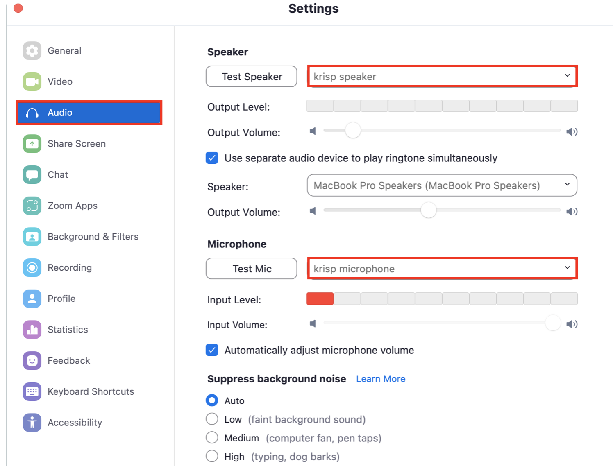
Task: Open the Recording settings icon
Action: pyautogui.click(x=32, y=268)
